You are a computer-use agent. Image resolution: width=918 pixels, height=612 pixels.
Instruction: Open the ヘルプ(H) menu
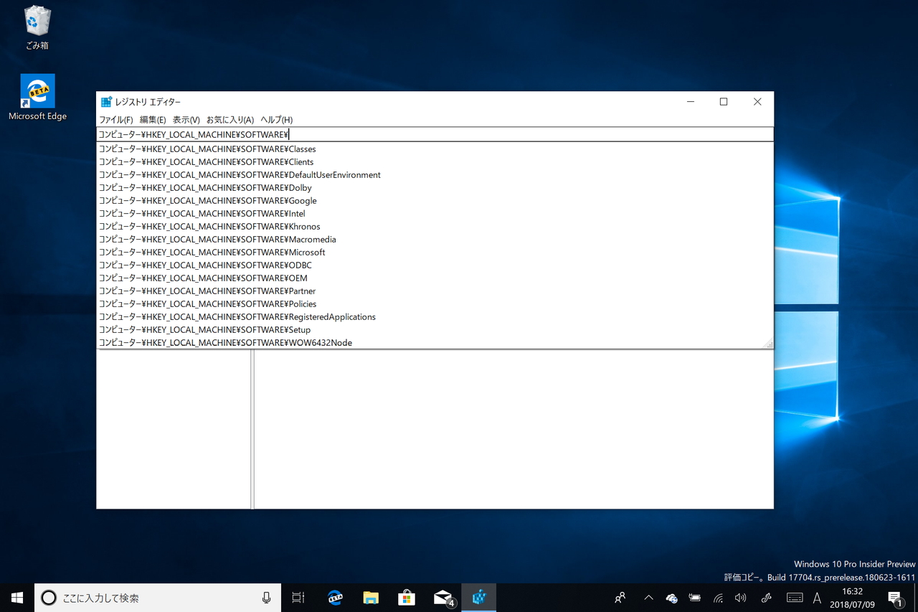coord(277,120)
